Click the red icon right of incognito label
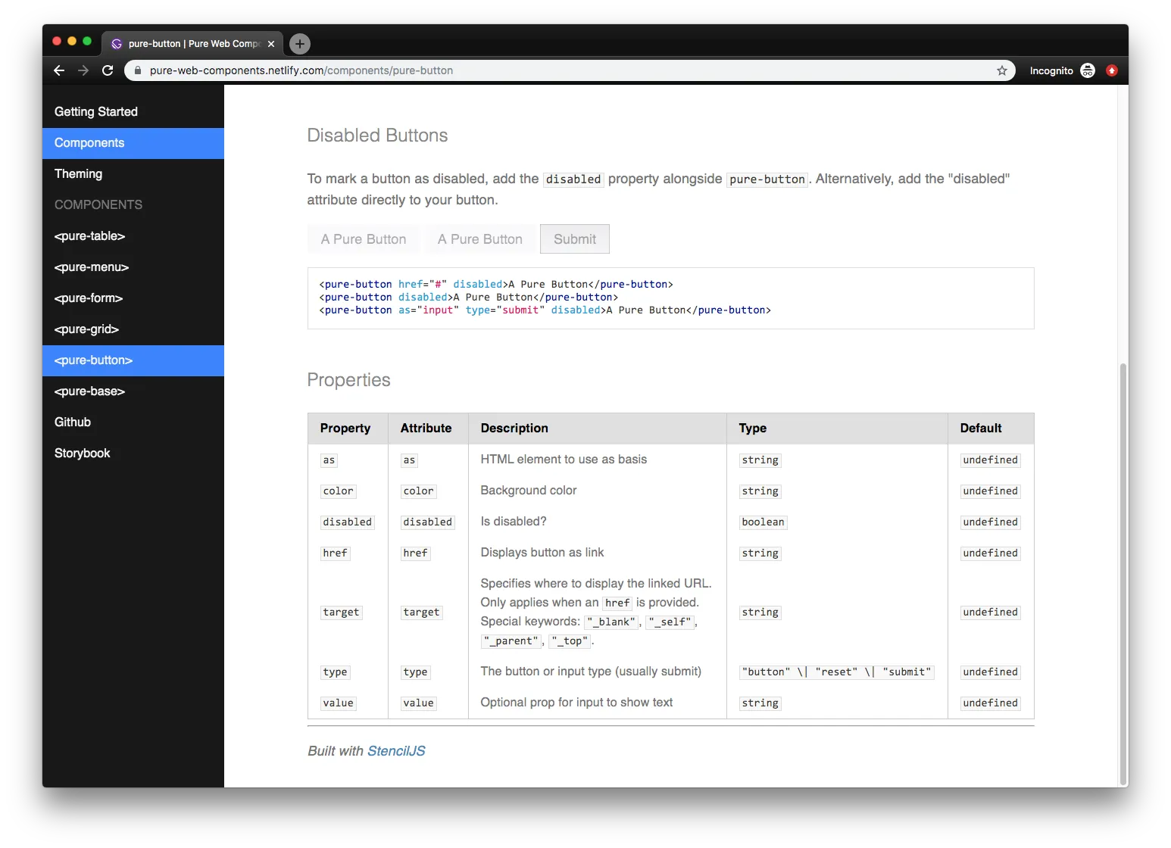Screen dimensions: 1171x848 click(1112, 70)
